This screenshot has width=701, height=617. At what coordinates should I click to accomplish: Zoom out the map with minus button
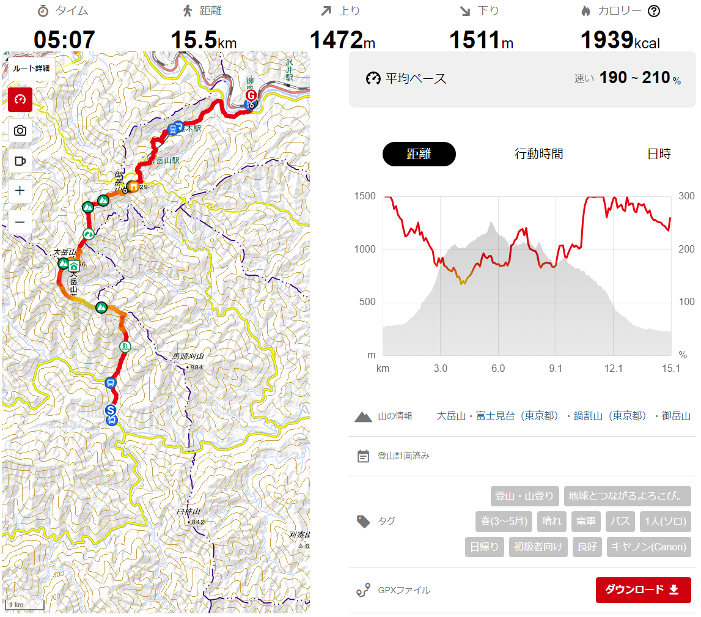pos(20,222)
